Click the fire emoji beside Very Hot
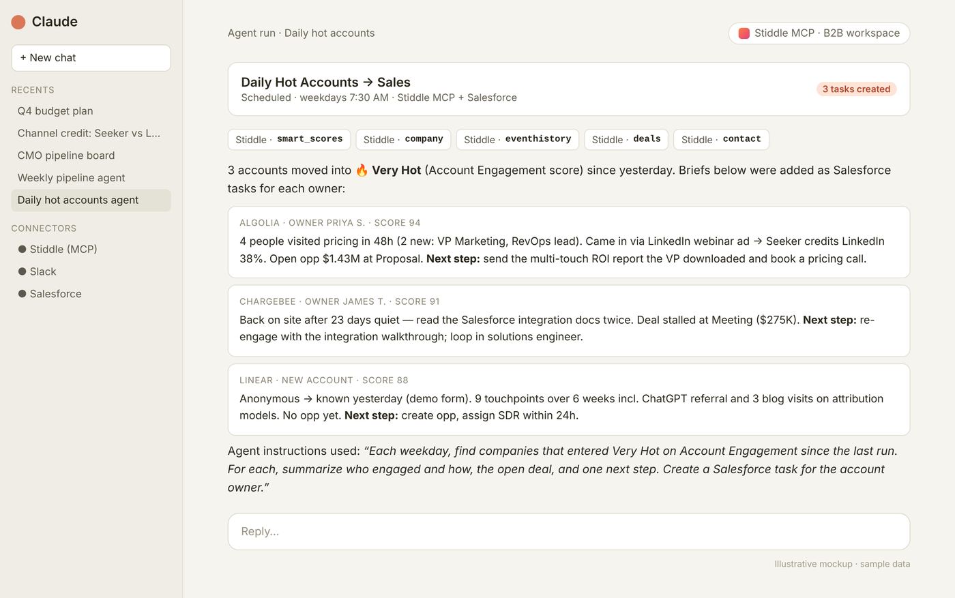This screenshot has height=598, width=955. point(362,170)
